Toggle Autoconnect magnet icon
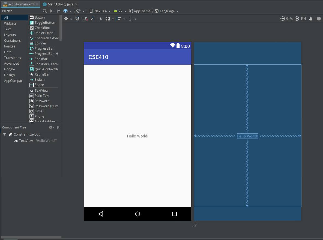Viewport: 323px width, 240px height. tap(77, 19)
